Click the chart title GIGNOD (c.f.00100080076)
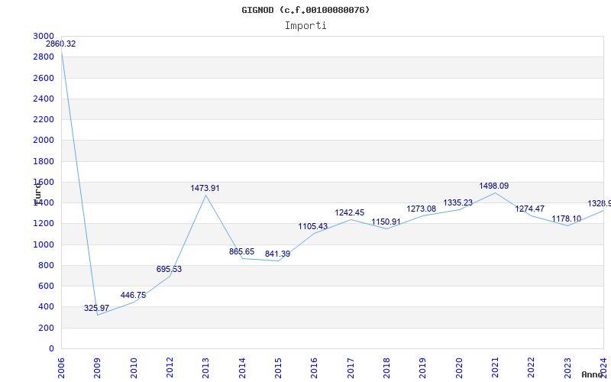The width and height of the screenshot is (611, 382). (305, 10)
